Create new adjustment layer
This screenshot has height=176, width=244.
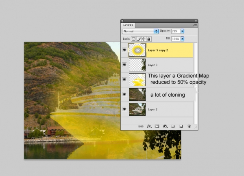pyautogui.click(x=165, y=127)
